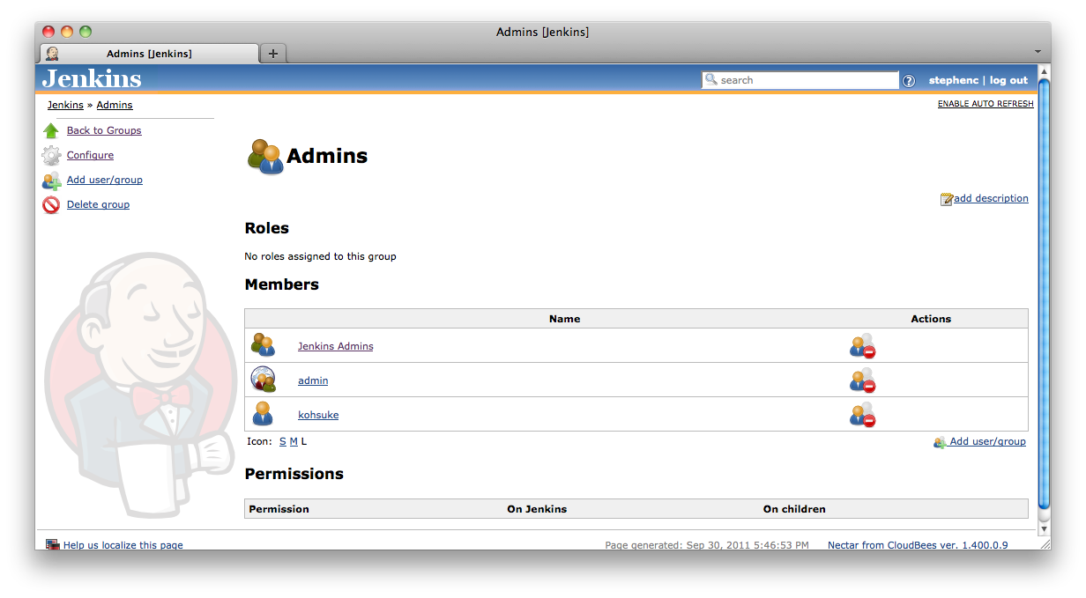Select the Admins [Jenkins] browser tab

[148, 54]
